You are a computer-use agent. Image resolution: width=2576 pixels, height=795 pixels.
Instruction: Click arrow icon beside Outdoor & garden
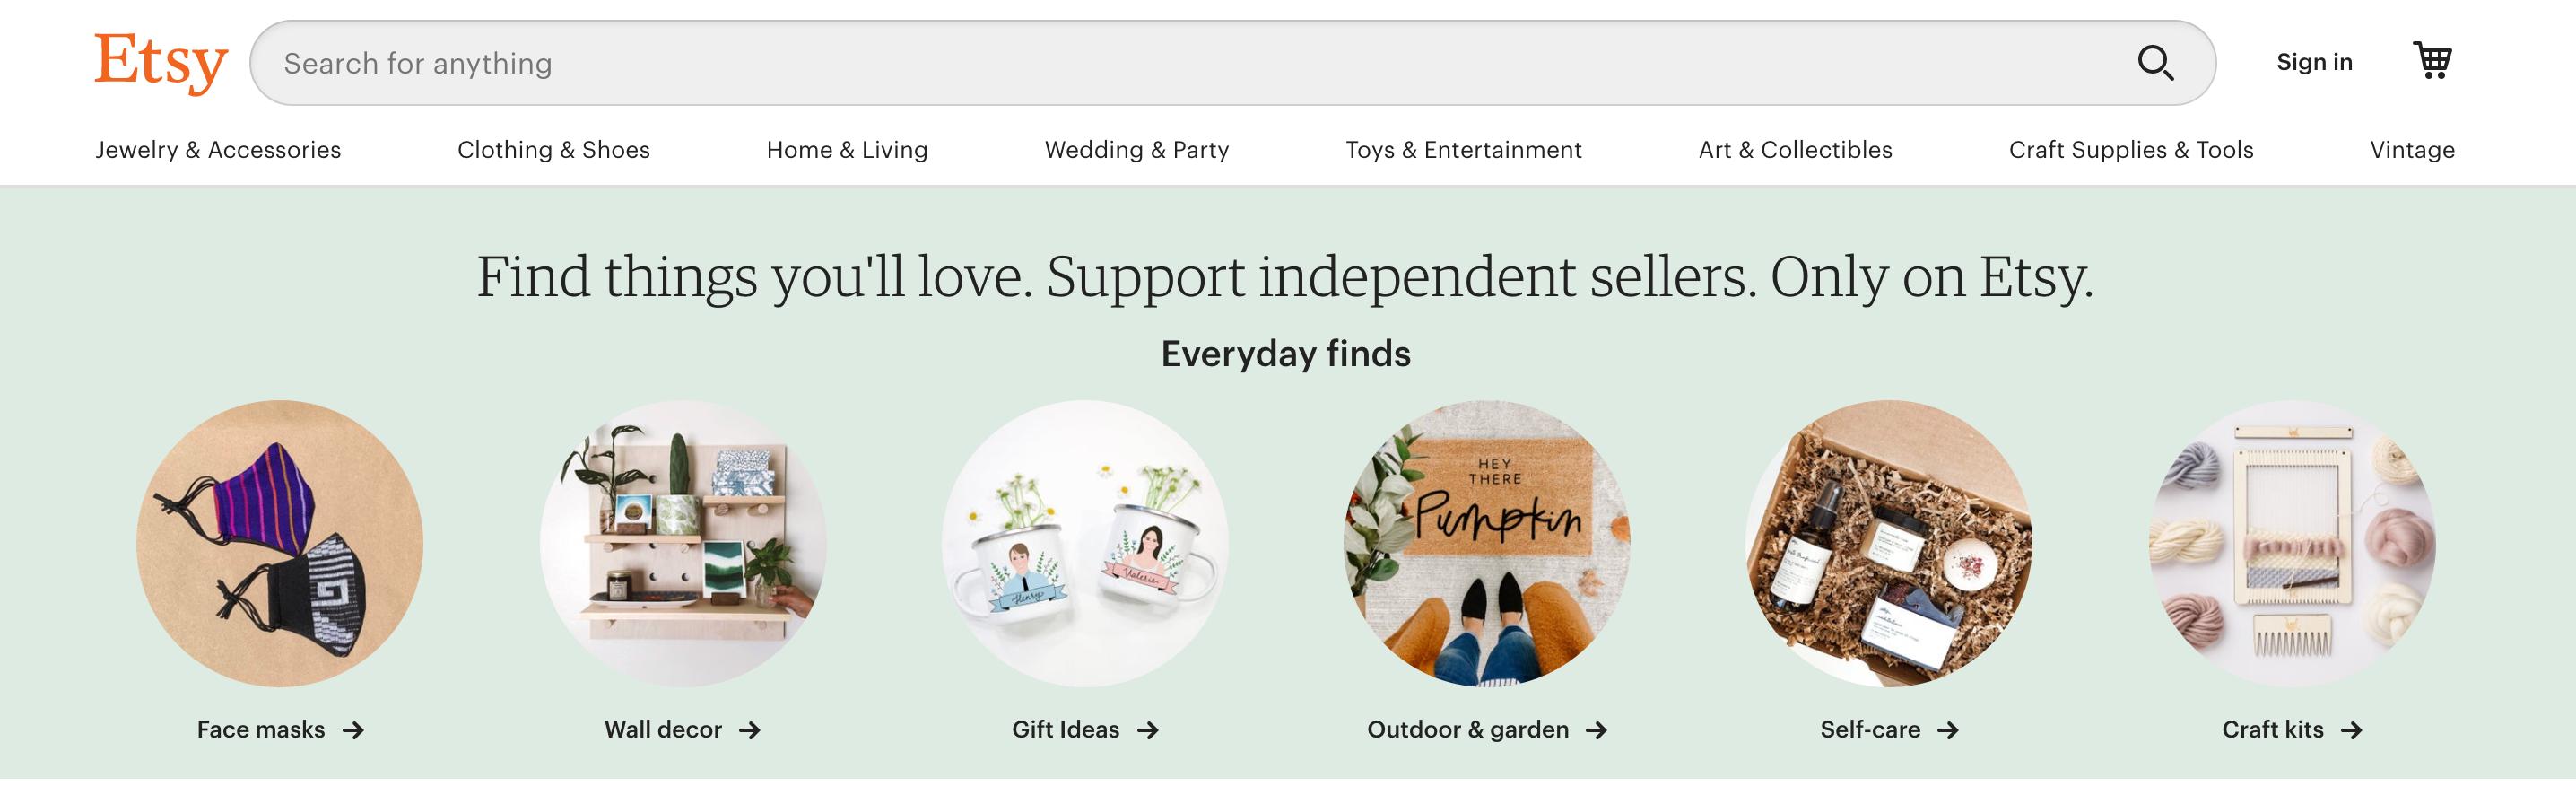point(1597,731)
